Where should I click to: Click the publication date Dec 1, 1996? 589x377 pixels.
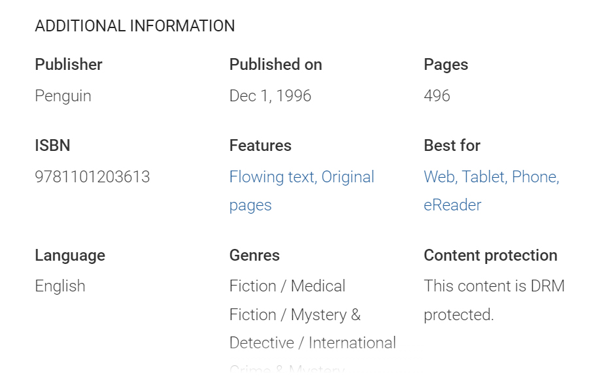[270, 96]
